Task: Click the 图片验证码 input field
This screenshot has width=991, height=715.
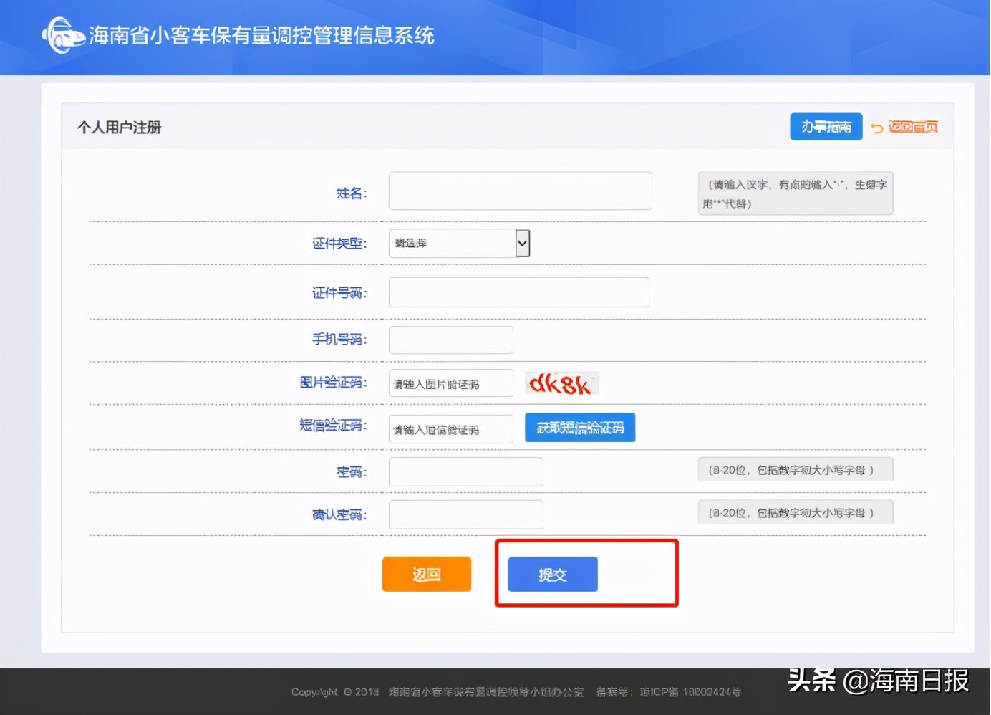Action: [450, 383]
